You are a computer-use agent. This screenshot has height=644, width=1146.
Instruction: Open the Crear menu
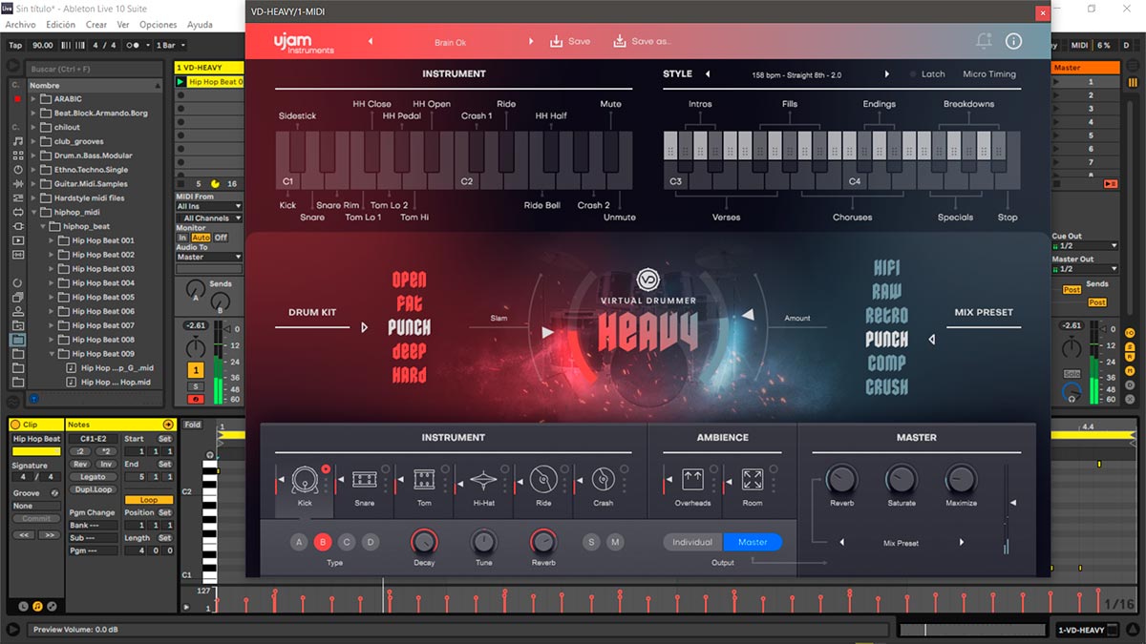(96, 25)
